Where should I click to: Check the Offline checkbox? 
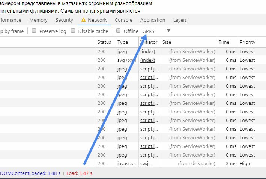[119, 31]
